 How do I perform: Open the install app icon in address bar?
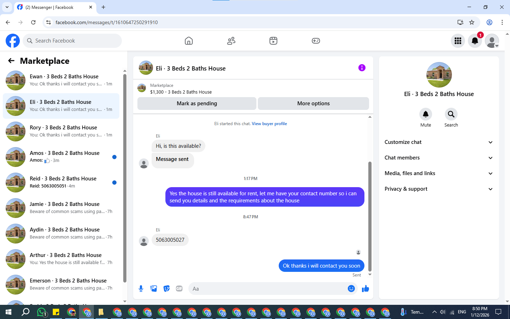point(460,22)
